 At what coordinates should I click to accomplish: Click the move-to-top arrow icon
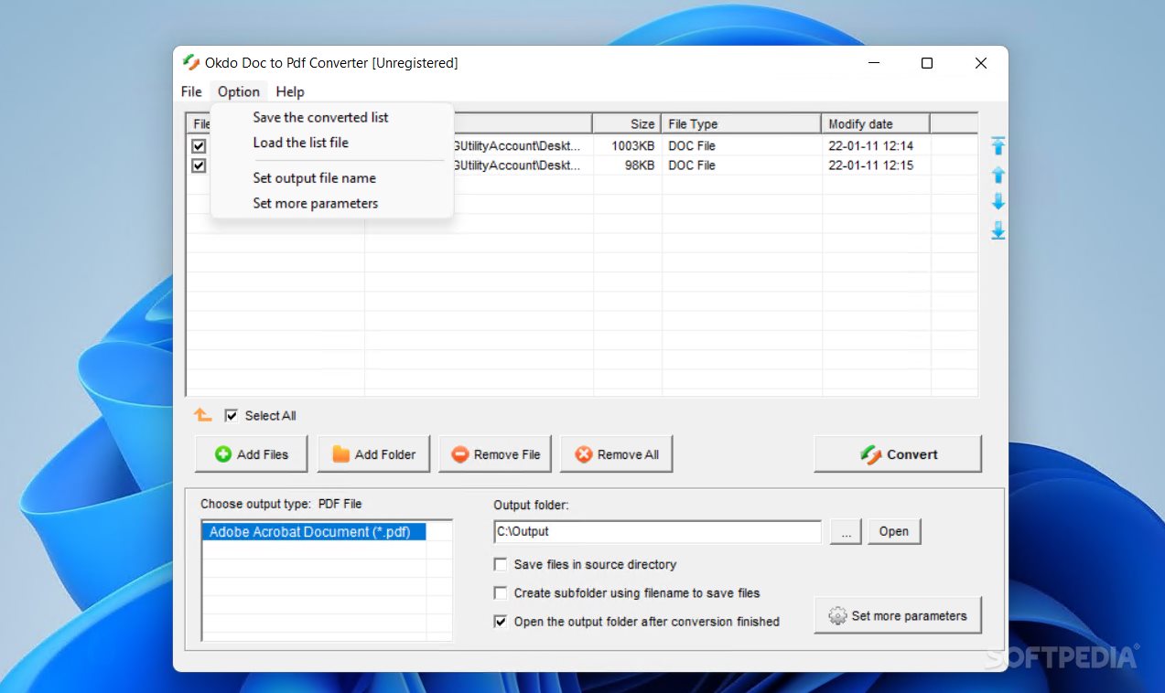[998, 146]
